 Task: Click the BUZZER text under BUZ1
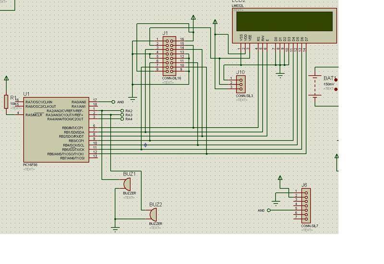tap(129, 193)
